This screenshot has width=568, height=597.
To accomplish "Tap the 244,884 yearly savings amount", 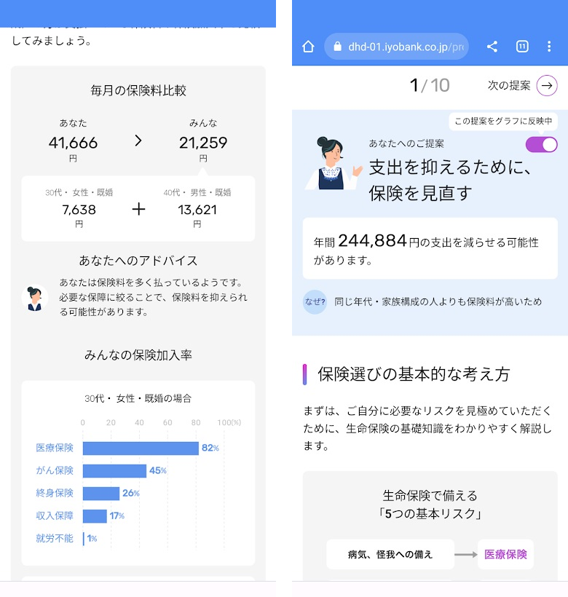I will click(x=372, y=241).
